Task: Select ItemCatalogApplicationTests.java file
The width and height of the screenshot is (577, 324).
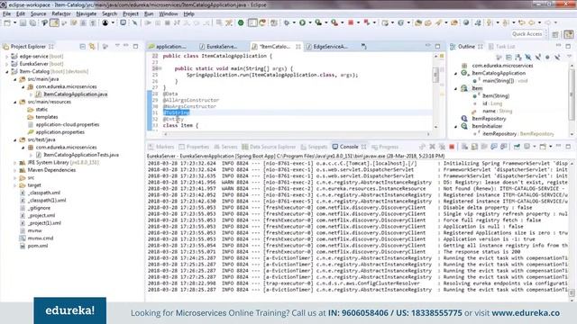Action: pos(81,155)
